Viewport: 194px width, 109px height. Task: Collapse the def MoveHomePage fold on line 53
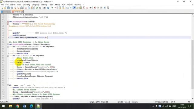click(x=8, y=44)
